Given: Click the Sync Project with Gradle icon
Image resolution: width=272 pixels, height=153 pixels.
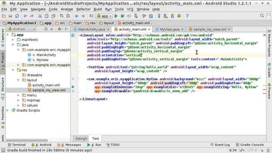Looking at the screenshot, I should point(159,16).
